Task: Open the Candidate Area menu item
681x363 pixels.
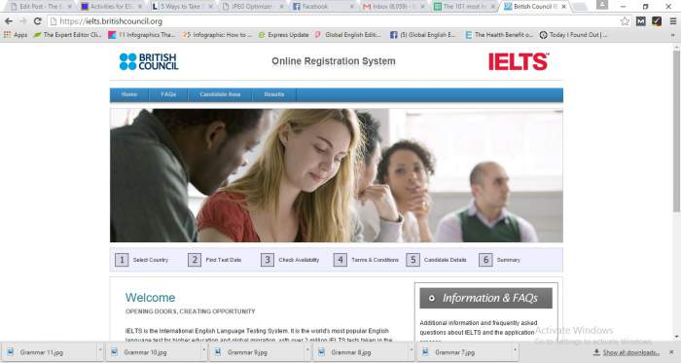Action: pos(220,94)
